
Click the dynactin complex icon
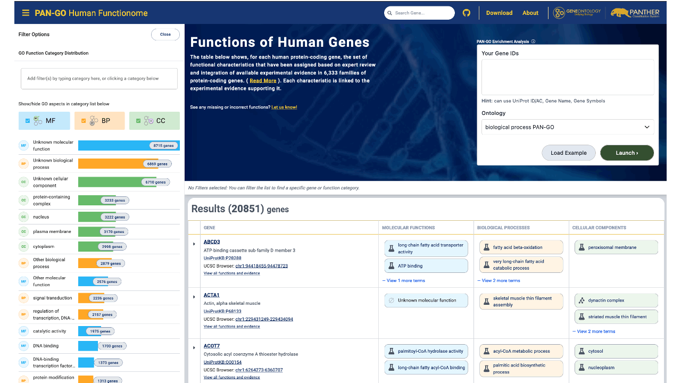coord(582,301)
